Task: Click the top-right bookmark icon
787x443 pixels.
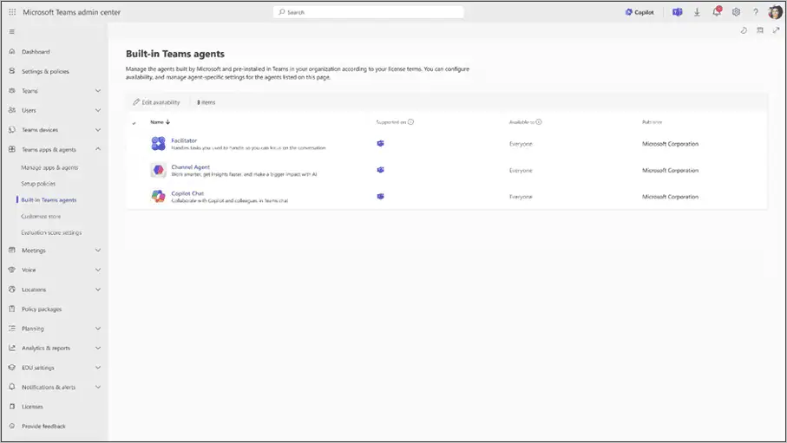Action: click(760, 30)
